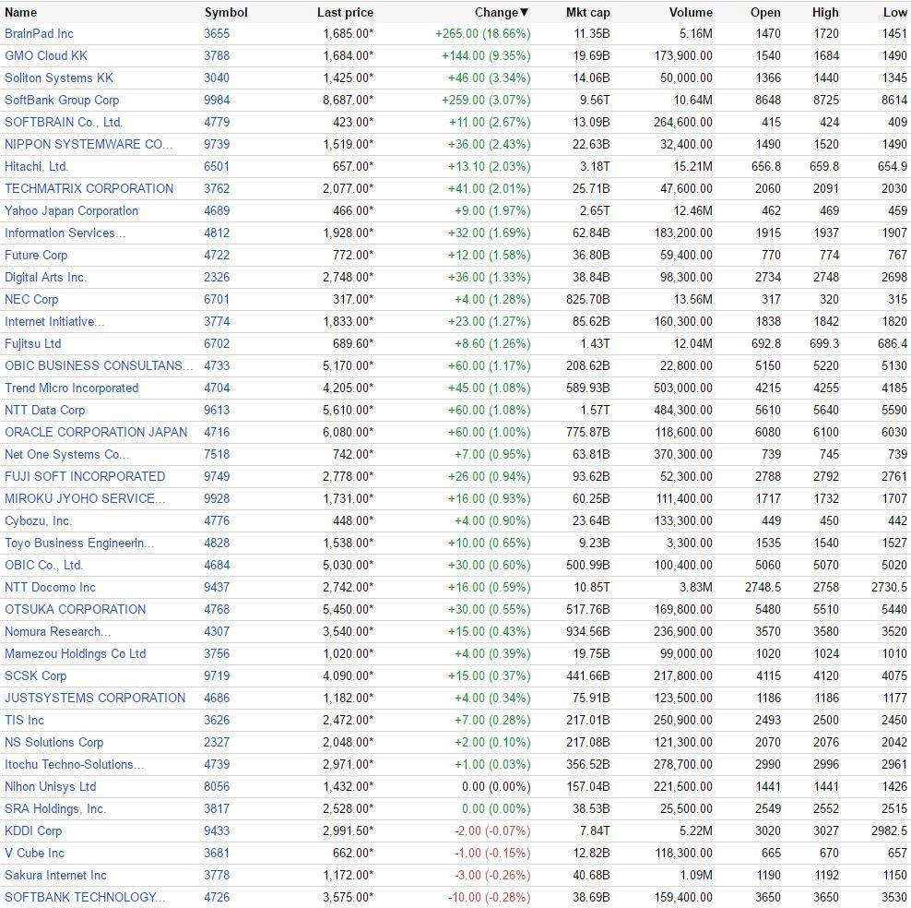The image size is (911, 908).
Task: Open KDDI Corp link
Action: click(x=33, y=830)
